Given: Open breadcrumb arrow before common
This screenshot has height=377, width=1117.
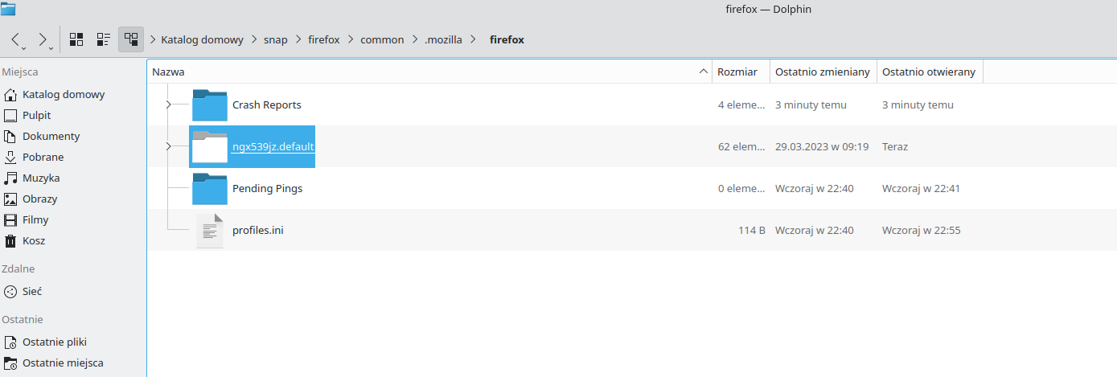Looking at the screenshot, I should tap(351, 39).
